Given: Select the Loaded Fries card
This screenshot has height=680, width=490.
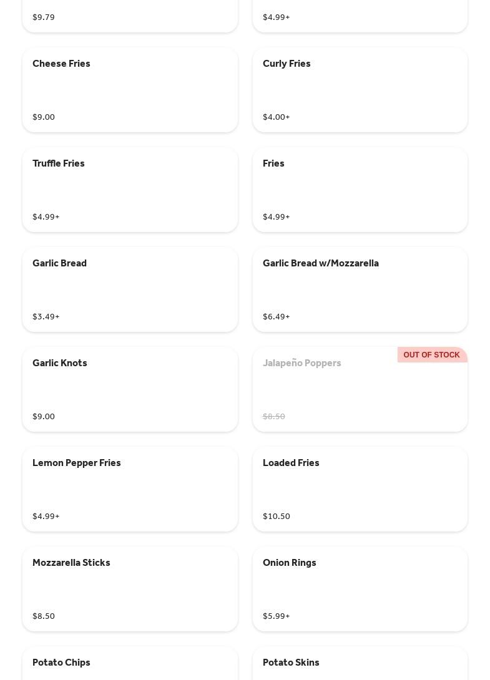Looking at the screenshot, I should tap(360, 489).
